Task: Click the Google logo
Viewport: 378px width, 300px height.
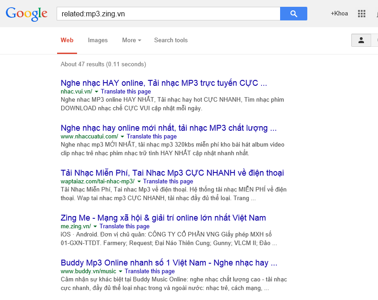Action: [26, 14]
